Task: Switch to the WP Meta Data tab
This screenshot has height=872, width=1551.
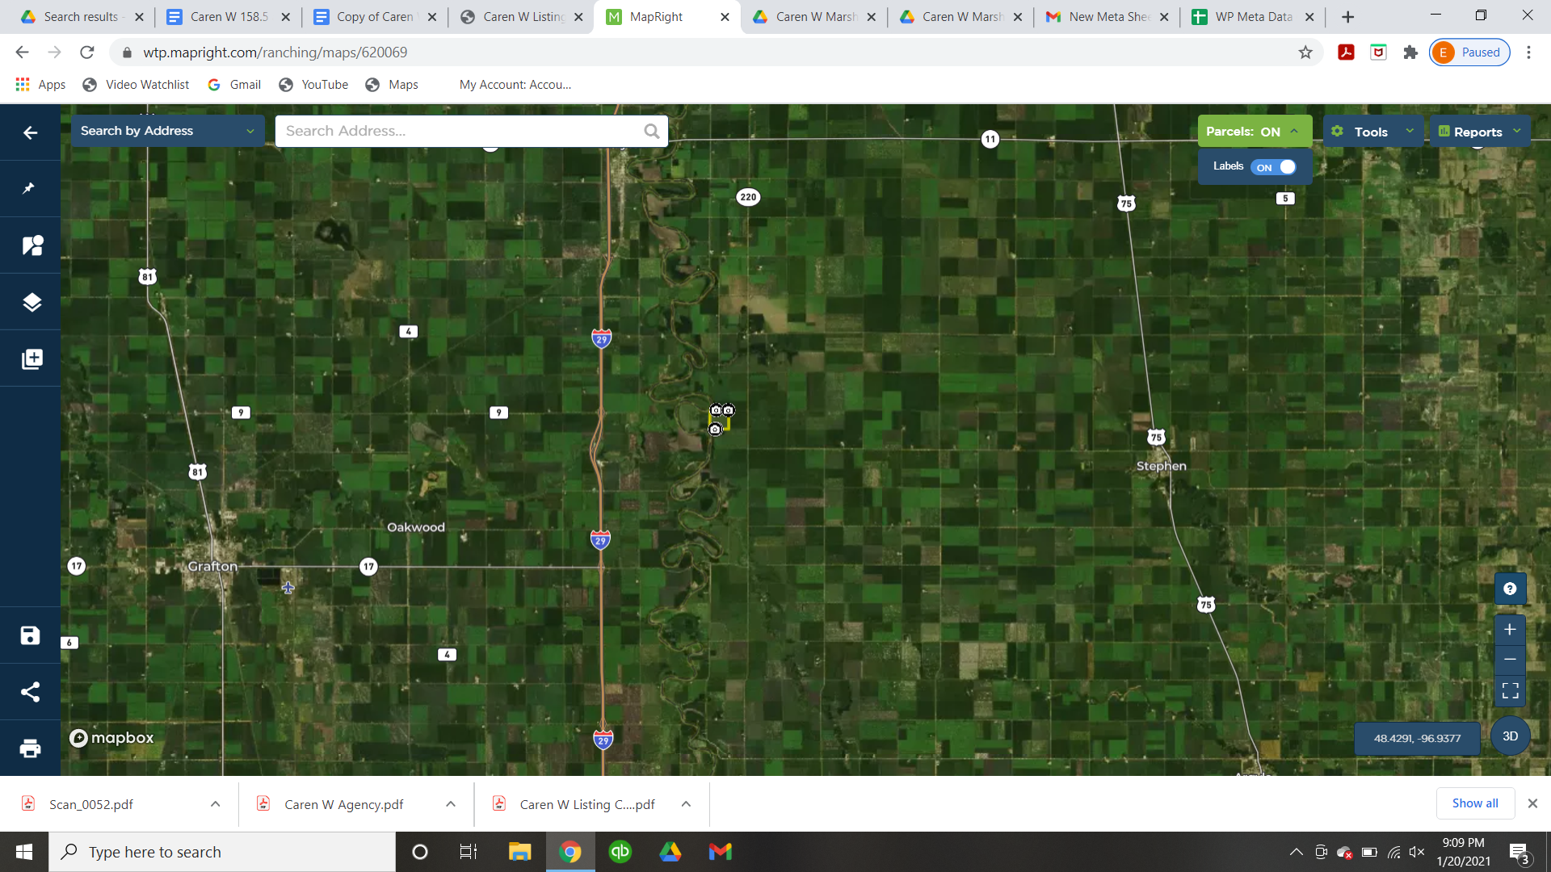Action: pyautogui.click(x=1252, y=16)
